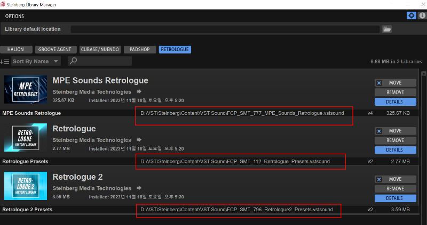Click the REMOVE button on the Retrologue (2.77 MB) card
This screenshot has height=225, width=427.
click(x=396, y=140)
